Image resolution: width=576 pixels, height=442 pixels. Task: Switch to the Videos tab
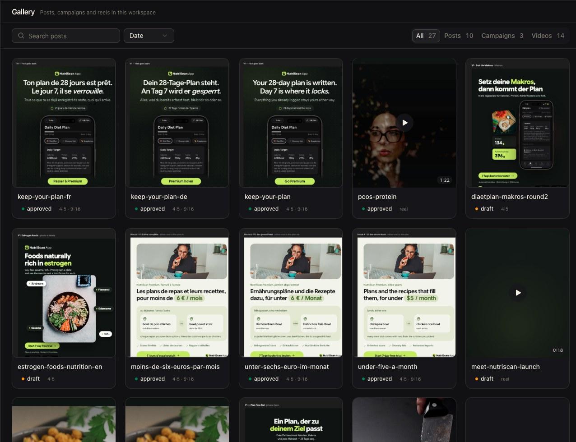(548, 36)
